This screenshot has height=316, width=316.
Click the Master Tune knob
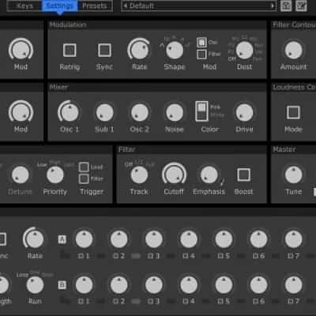pyautogui.click(x=293, y=175)
